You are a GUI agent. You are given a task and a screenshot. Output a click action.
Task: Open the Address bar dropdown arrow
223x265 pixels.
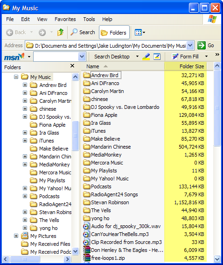point(190,45)
